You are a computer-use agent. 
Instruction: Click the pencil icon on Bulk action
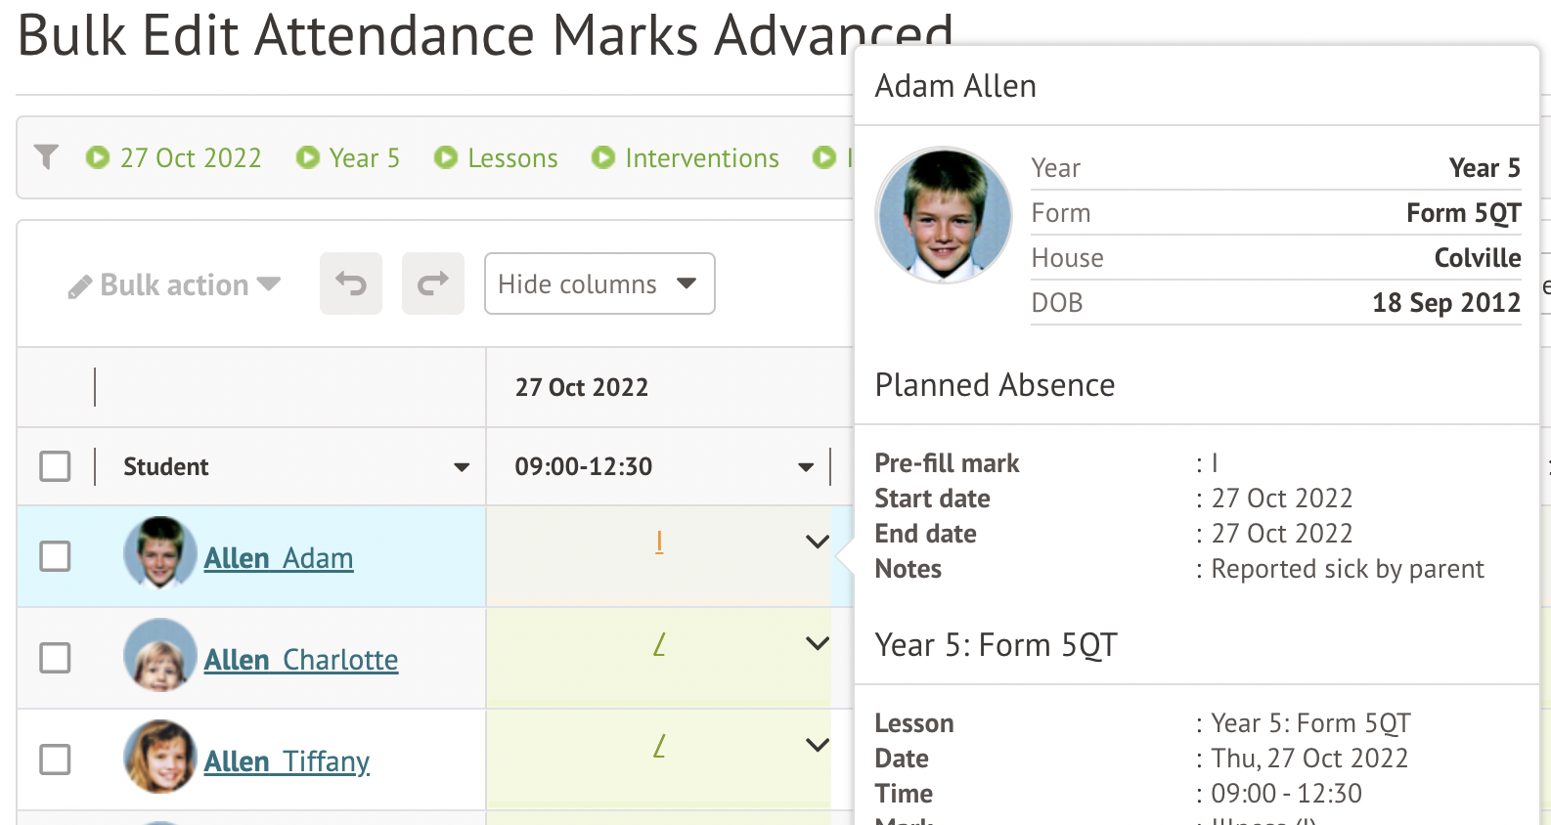click(80, 286)
